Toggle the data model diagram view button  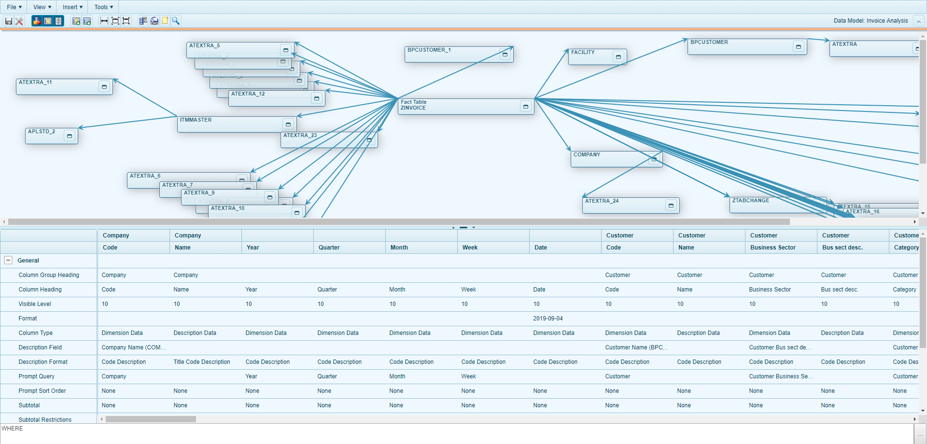pos(37,21)
